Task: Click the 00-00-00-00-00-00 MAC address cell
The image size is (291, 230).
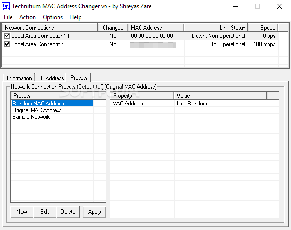Action: coord(152,36)
